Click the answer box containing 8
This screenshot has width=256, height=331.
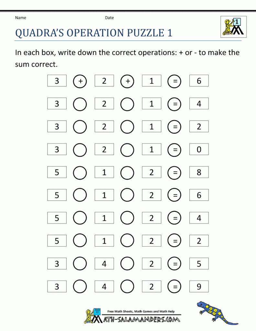199,172
